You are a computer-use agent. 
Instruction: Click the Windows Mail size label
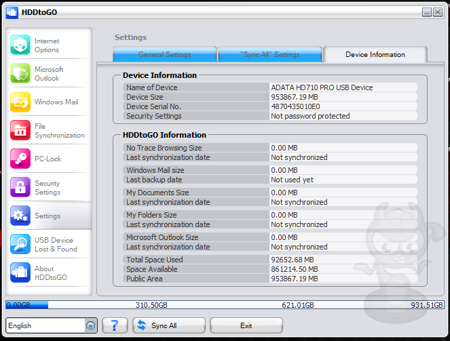click(x=155, y=170)
